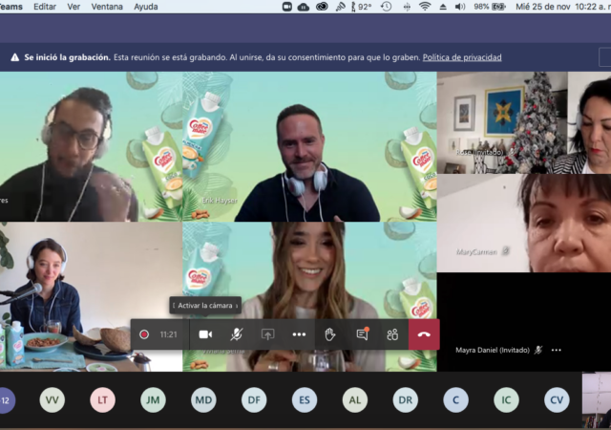The image size is (611, 430).
Task: Show the meeting chat panel
Action: [x=362, y=334]
